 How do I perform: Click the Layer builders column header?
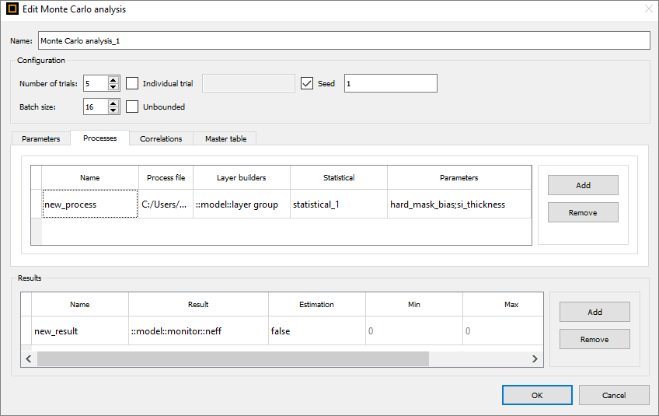241,177
